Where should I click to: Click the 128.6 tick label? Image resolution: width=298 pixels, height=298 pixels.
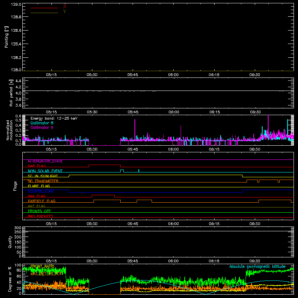pos(16,31)
